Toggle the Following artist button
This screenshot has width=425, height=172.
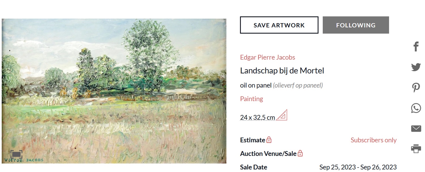(x=356, y=25)
